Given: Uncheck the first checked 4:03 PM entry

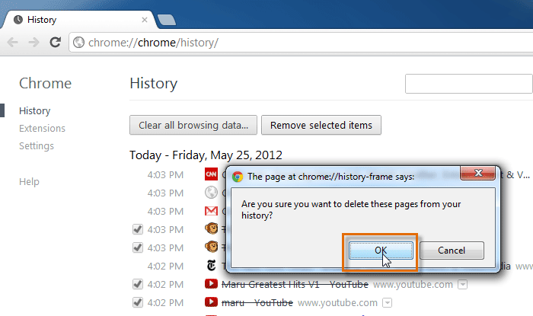Looking at the screenshot, I should tap(138, 229).
